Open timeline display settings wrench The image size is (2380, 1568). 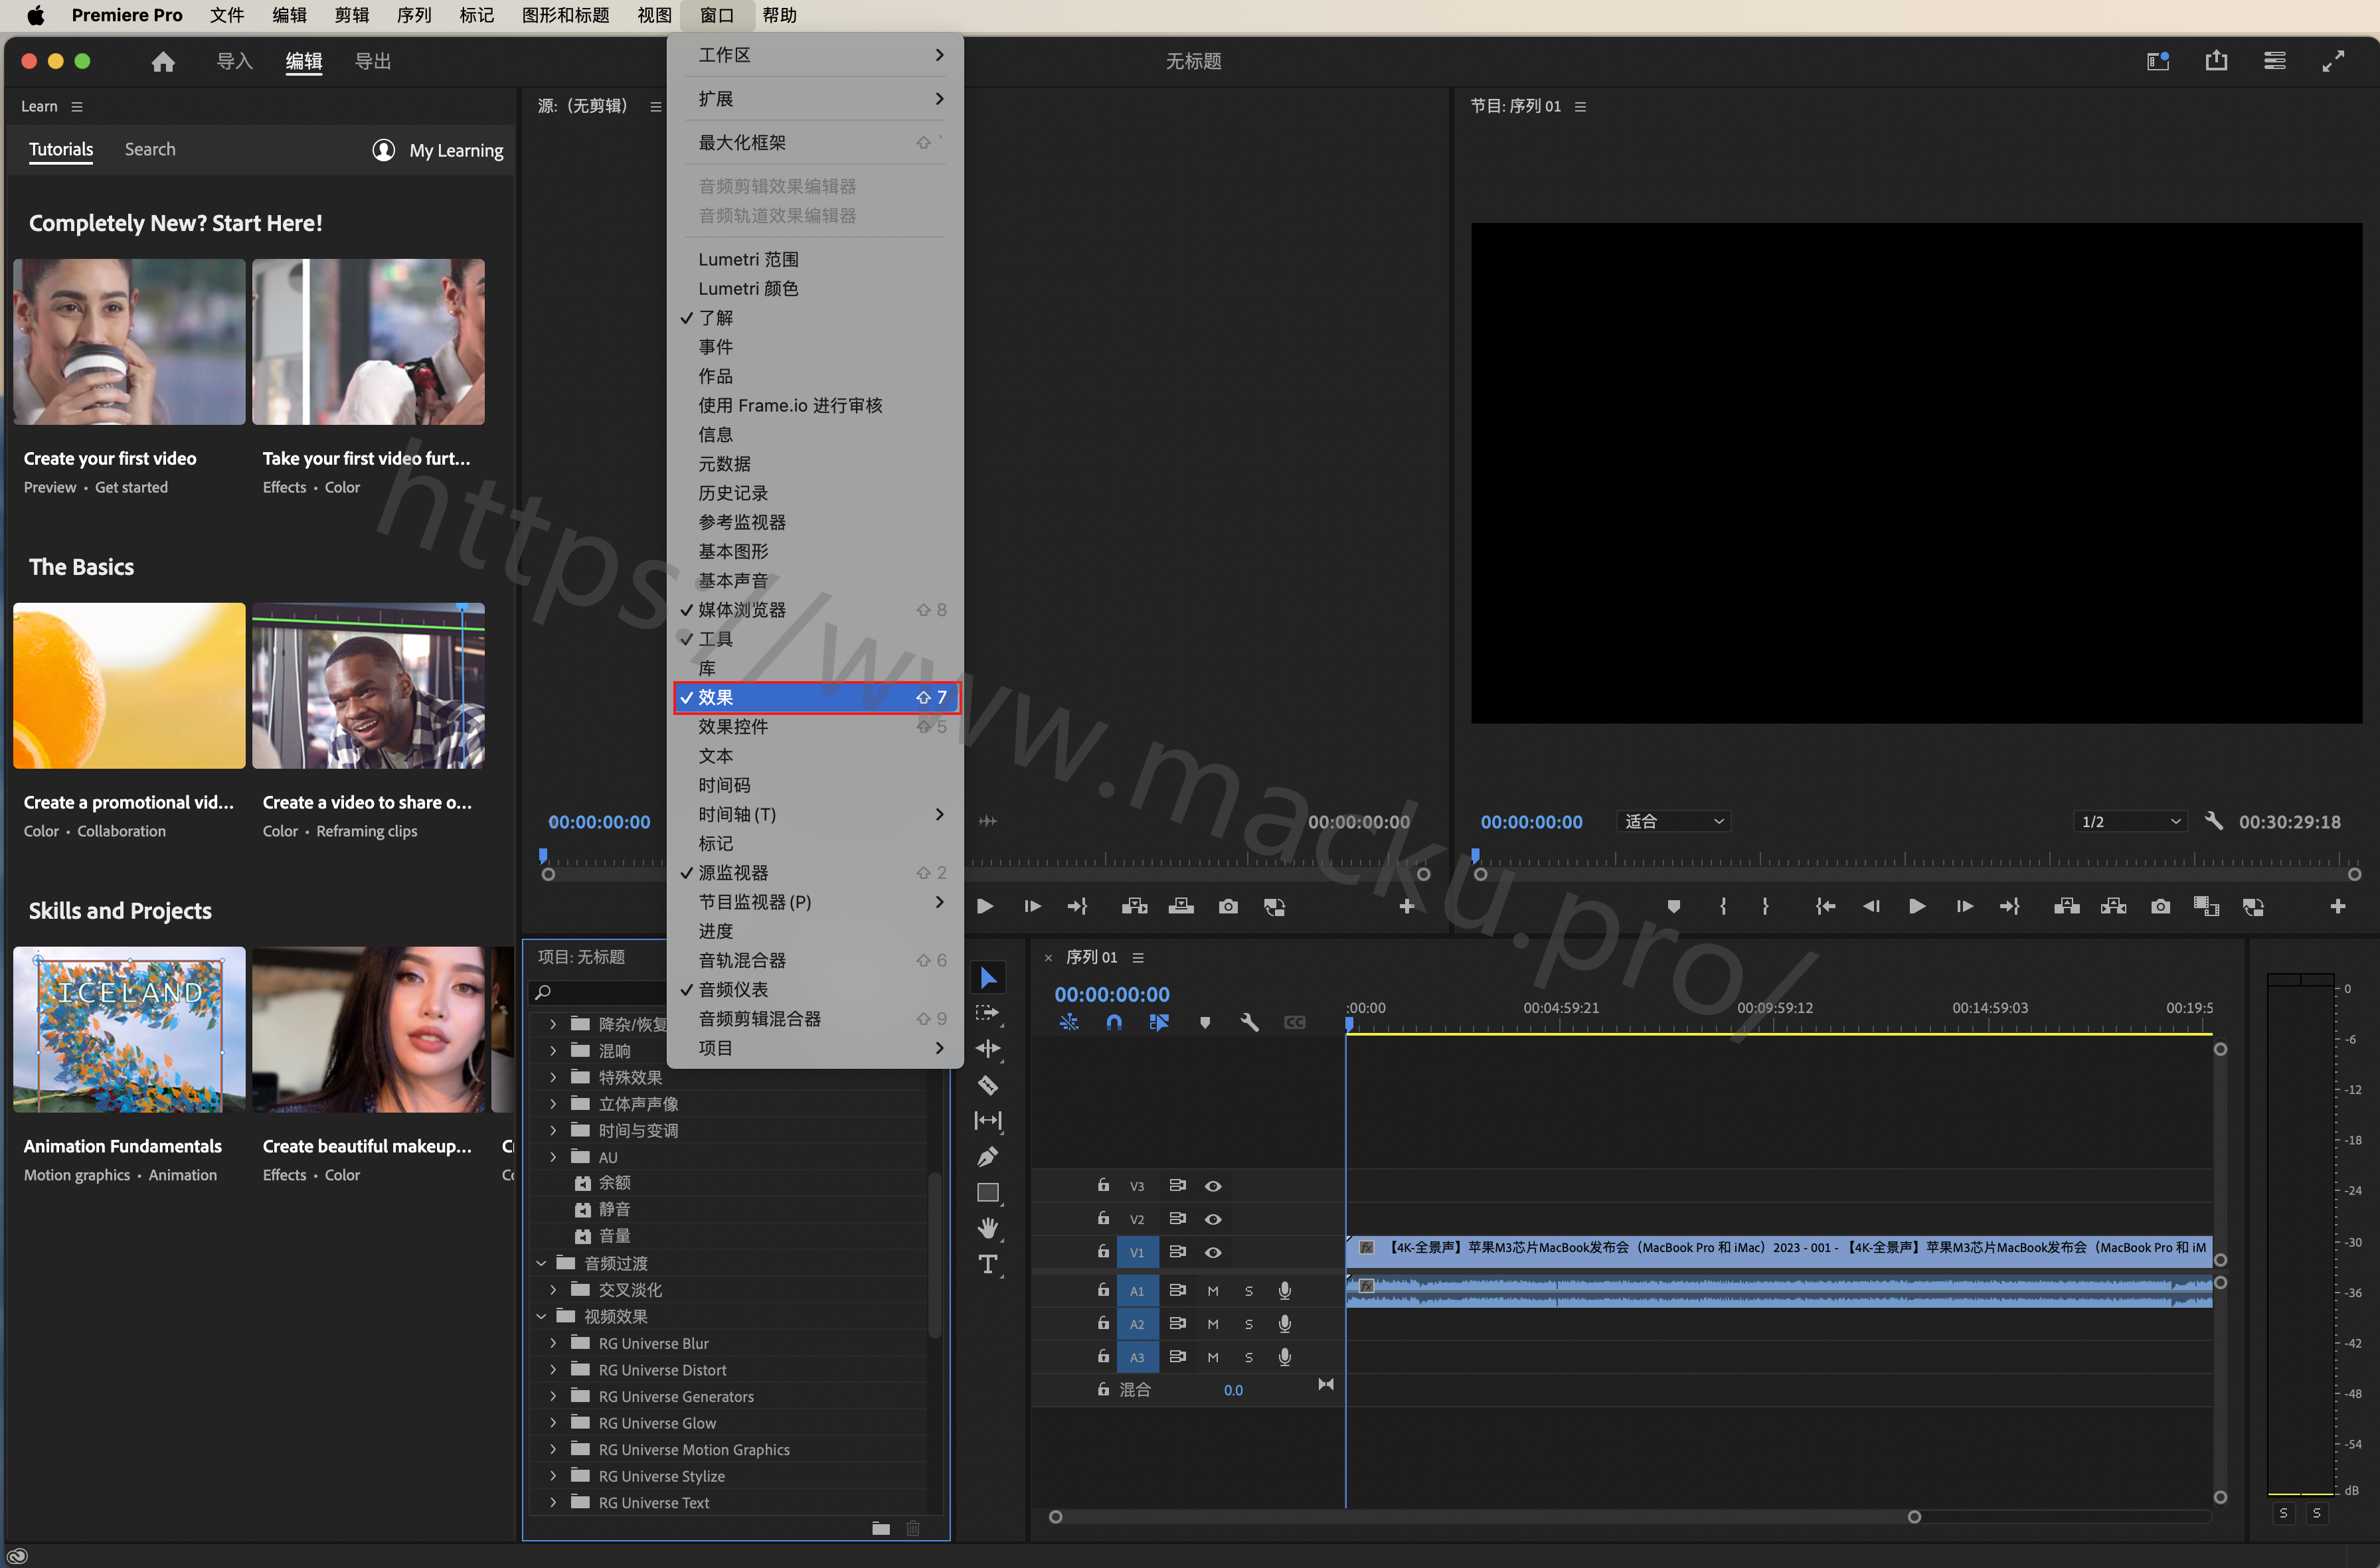1250,1022
